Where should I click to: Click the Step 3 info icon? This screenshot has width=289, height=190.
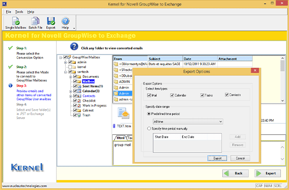11,85
